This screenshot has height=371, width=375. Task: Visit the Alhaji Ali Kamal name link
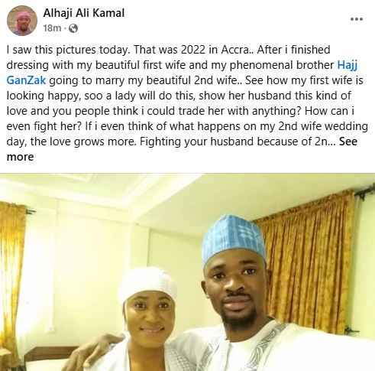84,13
